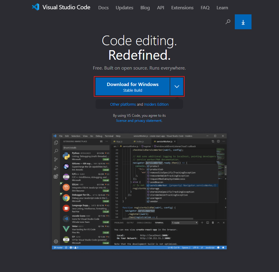Open the Docs page
Viewport: 279px width, 272px height.
tap(103, 8)
